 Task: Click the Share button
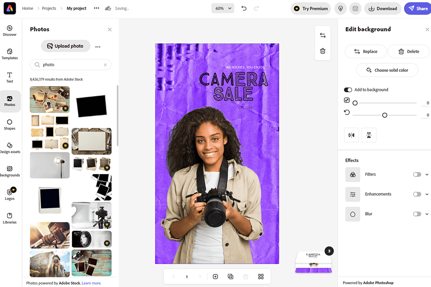[418, 9]
